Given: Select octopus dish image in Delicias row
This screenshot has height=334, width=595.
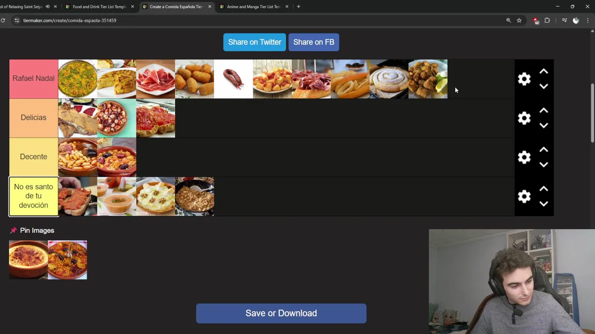Looking at the screenshot, I should (x=117, y=118).
